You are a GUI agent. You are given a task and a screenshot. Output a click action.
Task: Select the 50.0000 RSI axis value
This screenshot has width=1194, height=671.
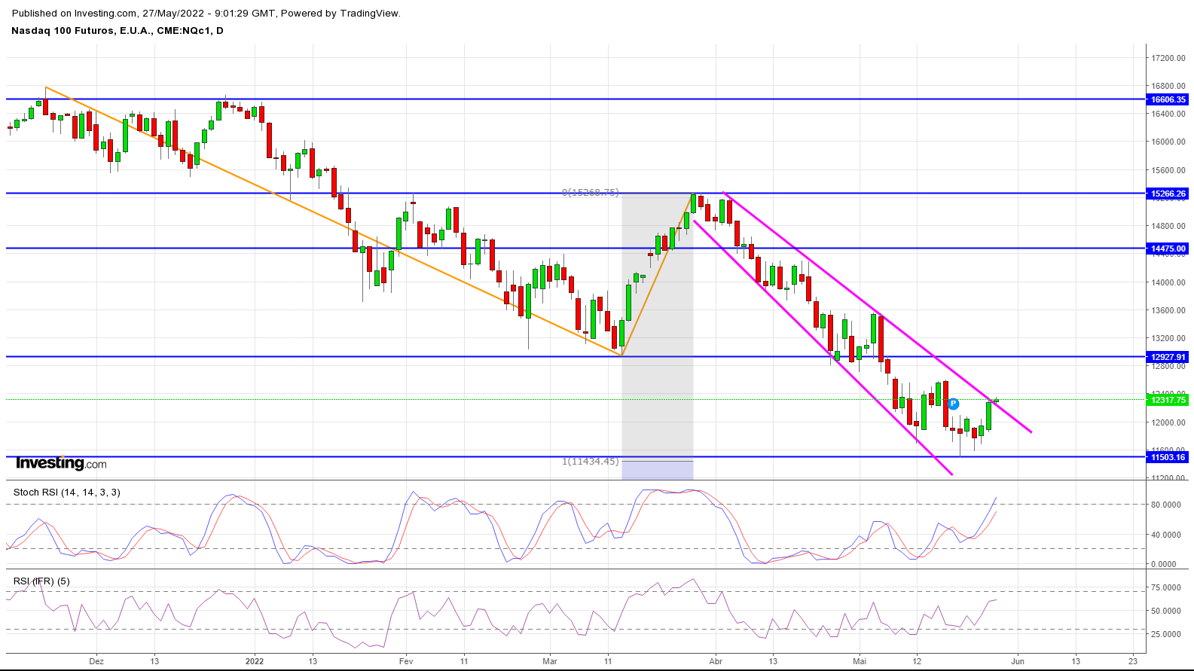click(x=1166, y=611)
